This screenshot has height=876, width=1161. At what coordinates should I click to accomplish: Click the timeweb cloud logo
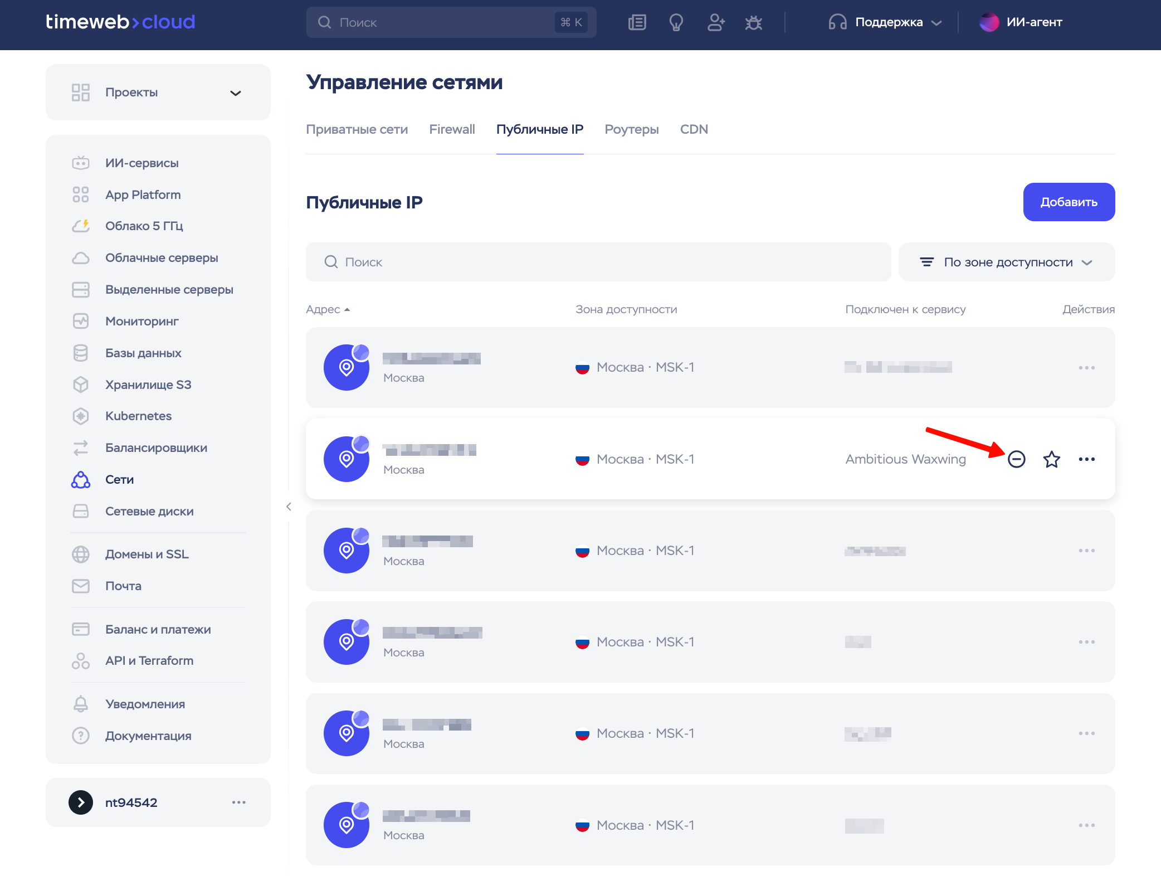[120, 22]
